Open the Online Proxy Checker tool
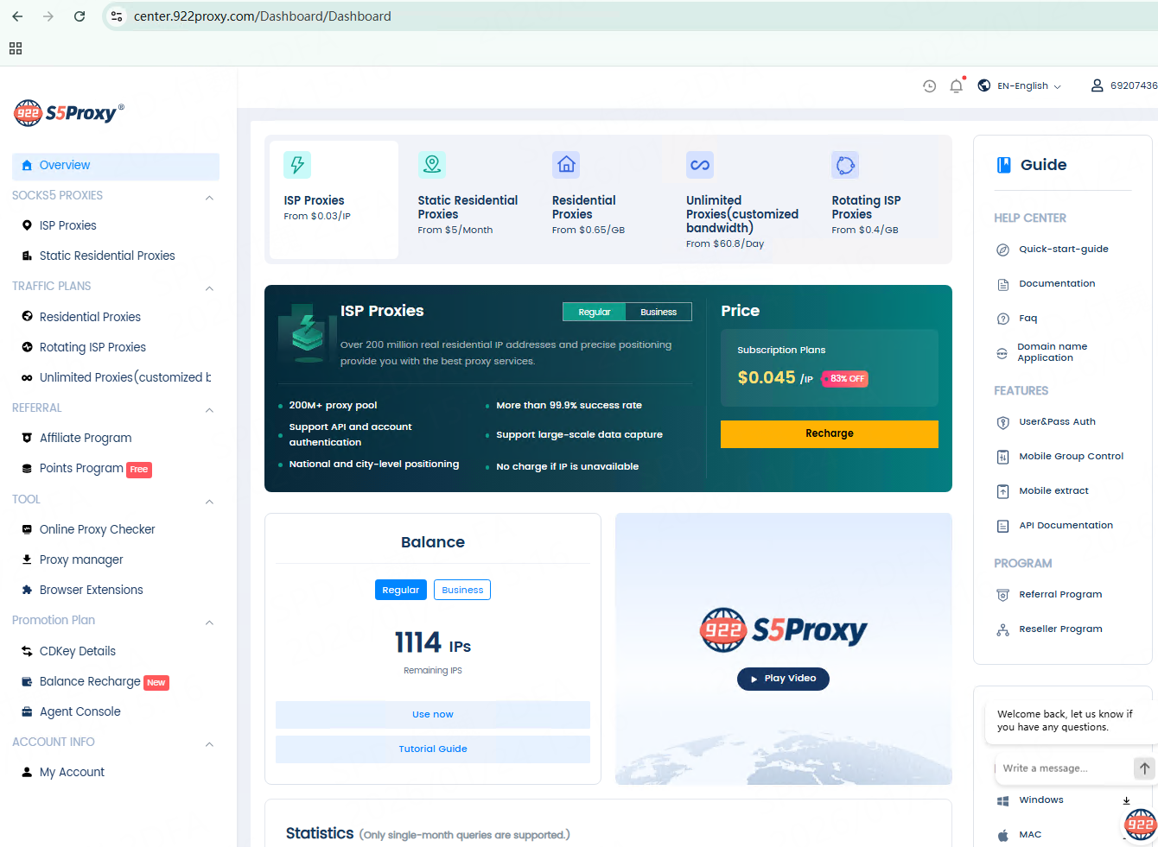The image size is (1158, 847). (97, 528)
